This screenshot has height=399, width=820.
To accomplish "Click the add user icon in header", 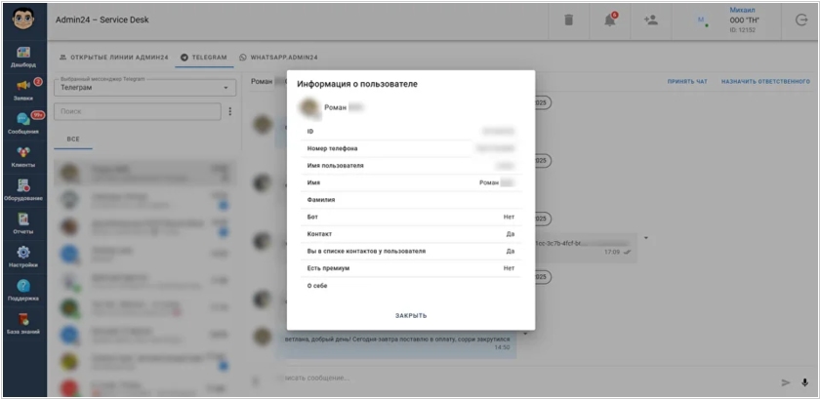I will pos(650,20).
